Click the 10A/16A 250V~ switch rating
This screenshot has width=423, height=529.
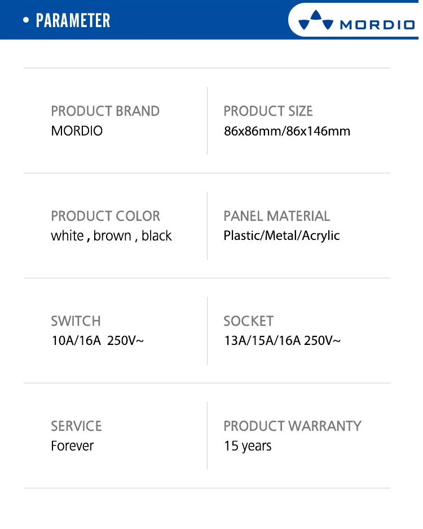point(98,341)
